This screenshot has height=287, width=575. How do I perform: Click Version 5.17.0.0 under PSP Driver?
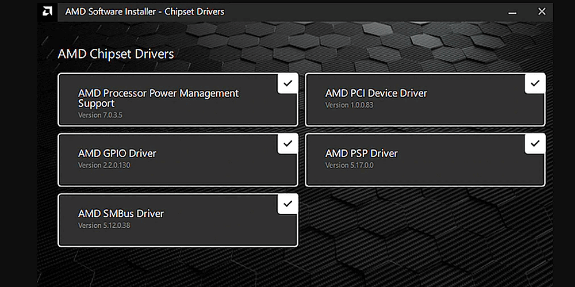(349, 166)
